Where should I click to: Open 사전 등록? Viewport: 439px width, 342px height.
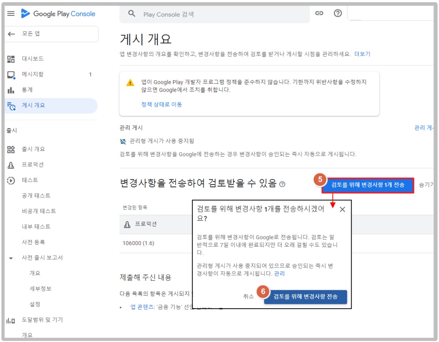point(33,242)
